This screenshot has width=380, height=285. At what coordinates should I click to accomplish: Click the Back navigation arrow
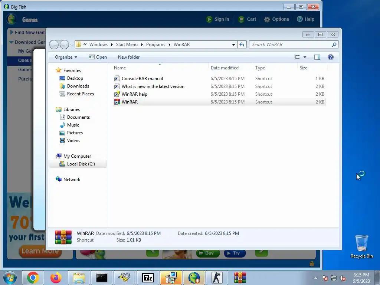click(54, 45)
